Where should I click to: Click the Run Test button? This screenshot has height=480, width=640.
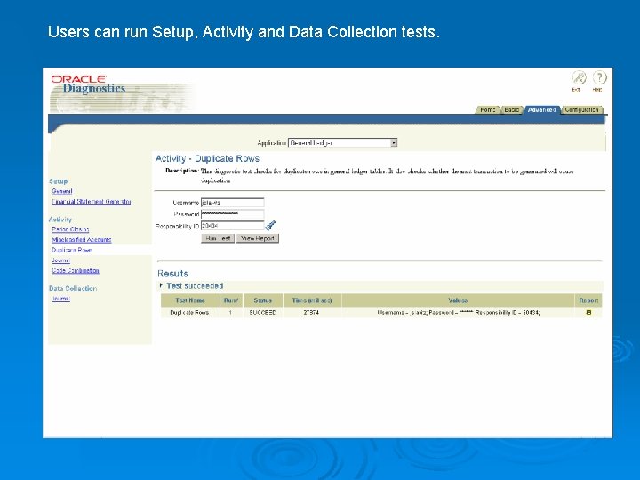[218, 238]
